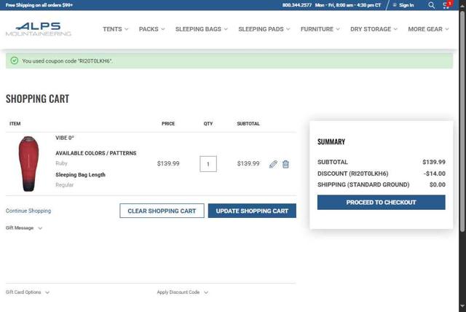
Task: Click the Ruby color value text
Action: pyautogui.click(x=61, y=163)
